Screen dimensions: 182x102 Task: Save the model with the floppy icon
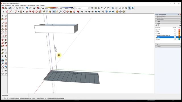[x=10, y=8]
